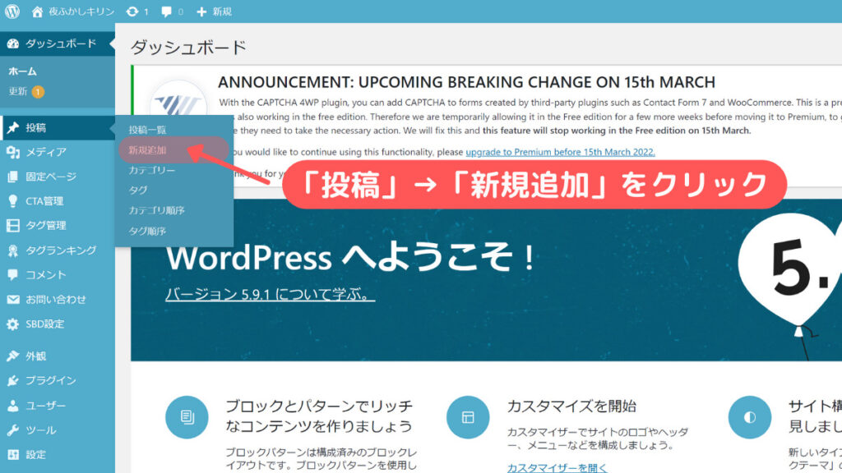
Task: Open the site home icon in admin bar
Action: [x=37, y=11]
